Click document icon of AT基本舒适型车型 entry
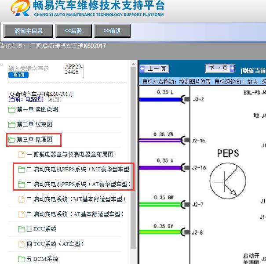Screen dimensions: 266x264 [x=22, y=214]
